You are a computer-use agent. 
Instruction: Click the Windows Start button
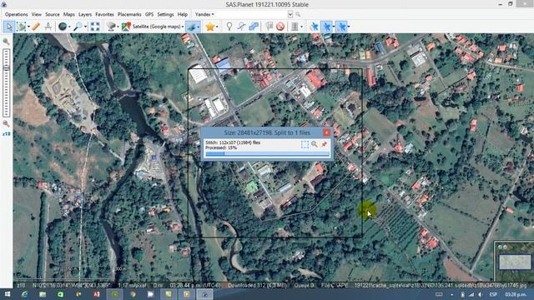click(x=7, y=294)
